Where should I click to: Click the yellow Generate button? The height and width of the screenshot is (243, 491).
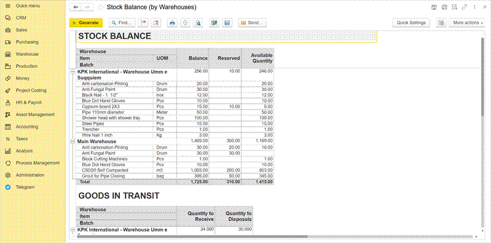coord(86,23)
